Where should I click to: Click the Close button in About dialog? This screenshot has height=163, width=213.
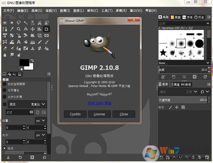124,114
